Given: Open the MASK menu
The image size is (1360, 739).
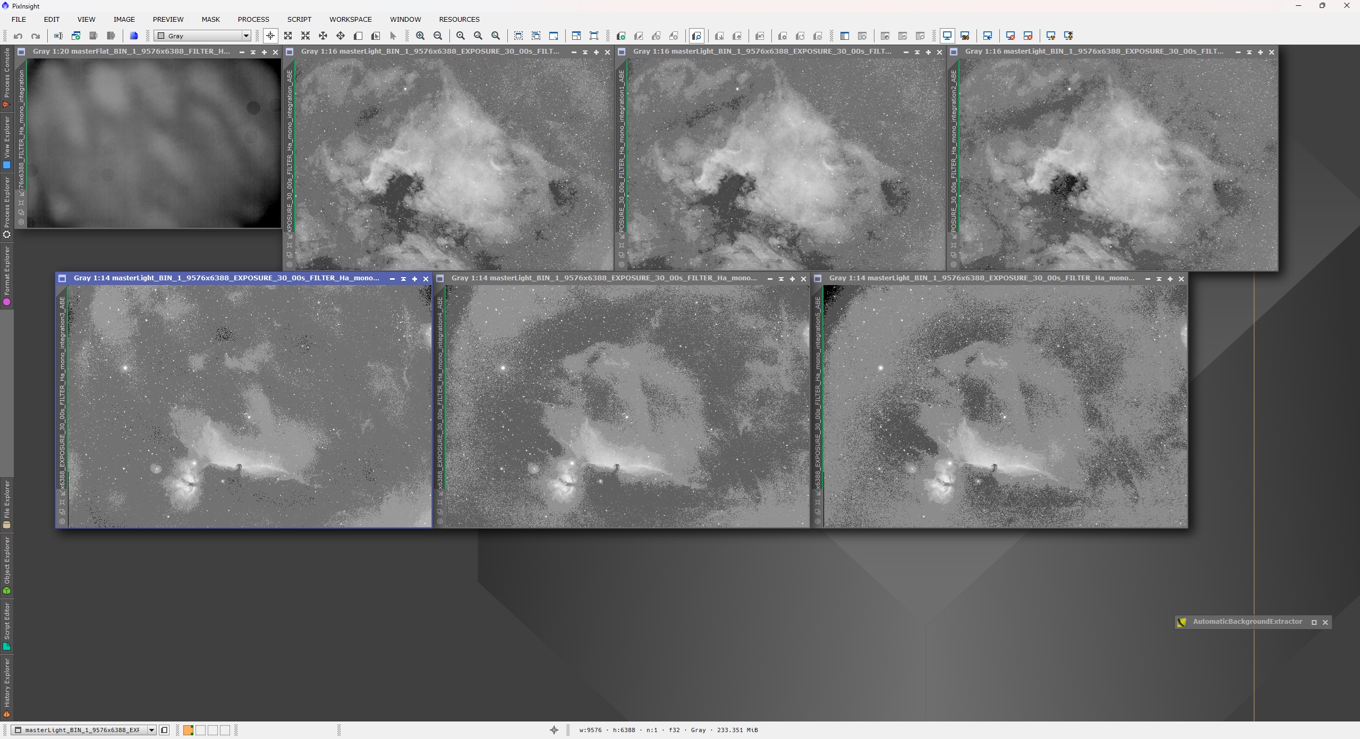Looking at the screenshot, I should click(x=210, y=19).
